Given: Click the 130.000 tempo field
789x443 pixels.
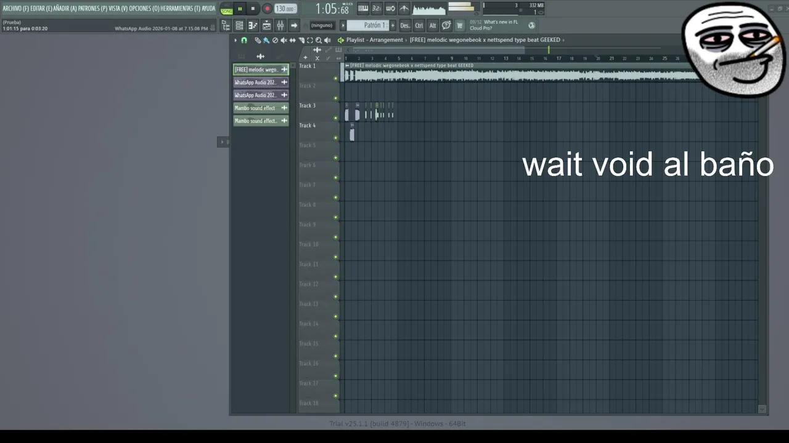Looking at the screenshot, I should coord(285,9).
